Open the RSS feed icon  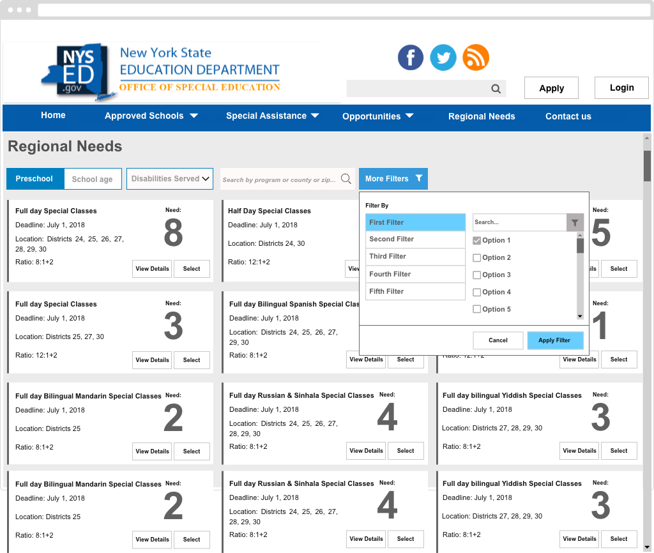click(476, 57)
